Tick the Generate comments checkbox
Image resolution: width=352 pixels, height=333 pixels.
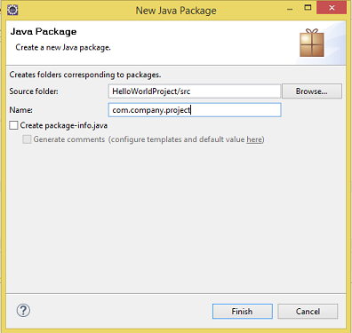(x=27, y=139)
